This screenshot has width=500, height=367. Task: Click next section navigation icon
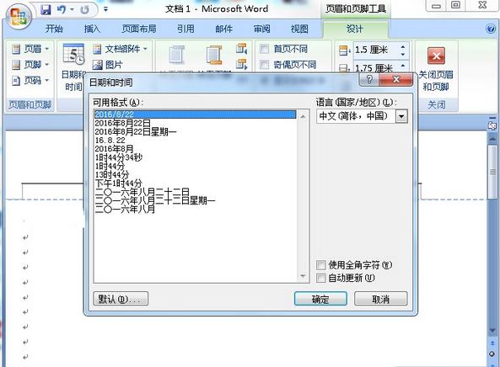point(242,64)
